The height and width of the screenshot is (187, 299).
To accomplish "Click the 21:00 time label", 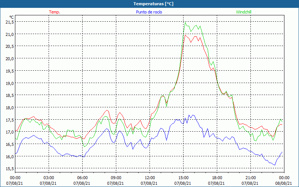I will coord(250,178).
